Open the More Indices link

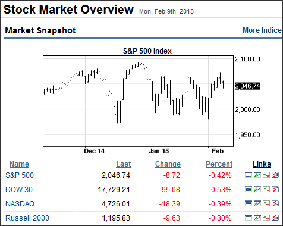click(x=262, y=30)
